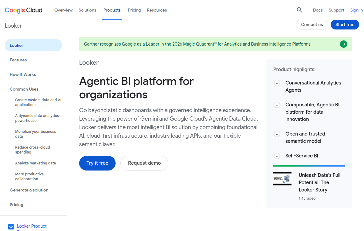
Task: Open the Resources nav menu
Action: click(x=157, y=10)
